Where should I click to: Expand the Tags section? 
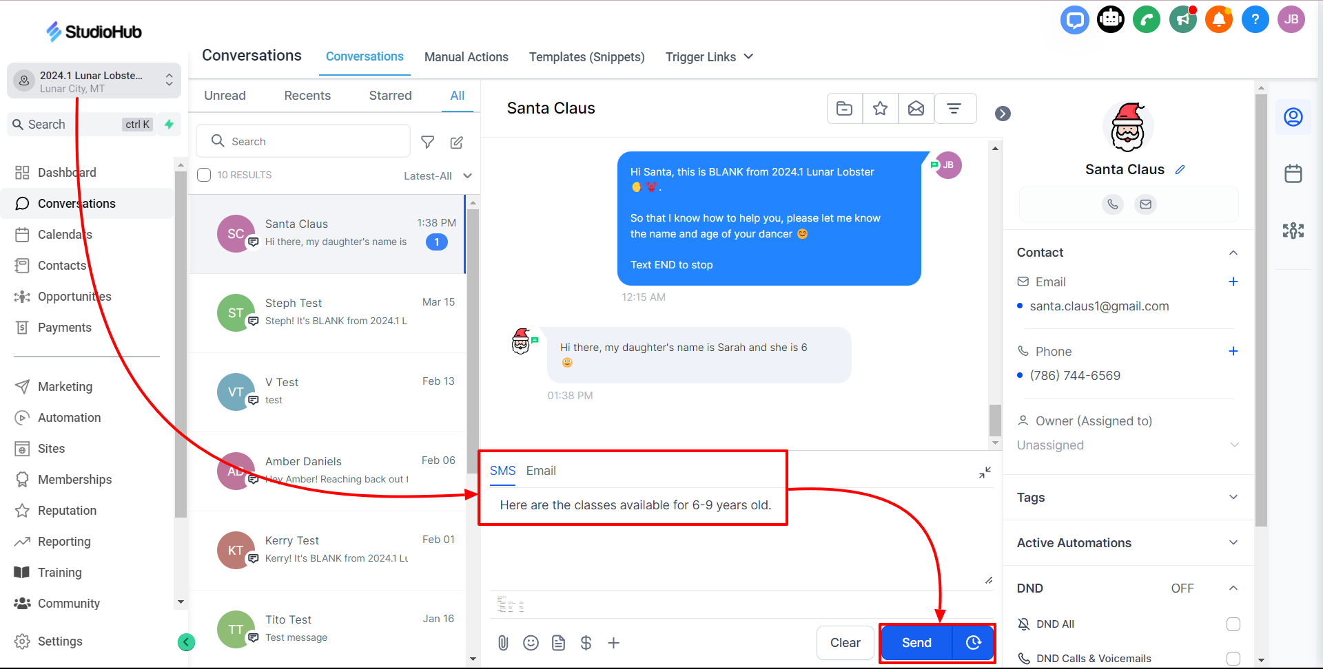1128,498
